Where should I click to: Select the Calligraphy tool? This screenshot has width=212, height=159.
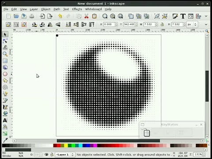click(5, 107)
